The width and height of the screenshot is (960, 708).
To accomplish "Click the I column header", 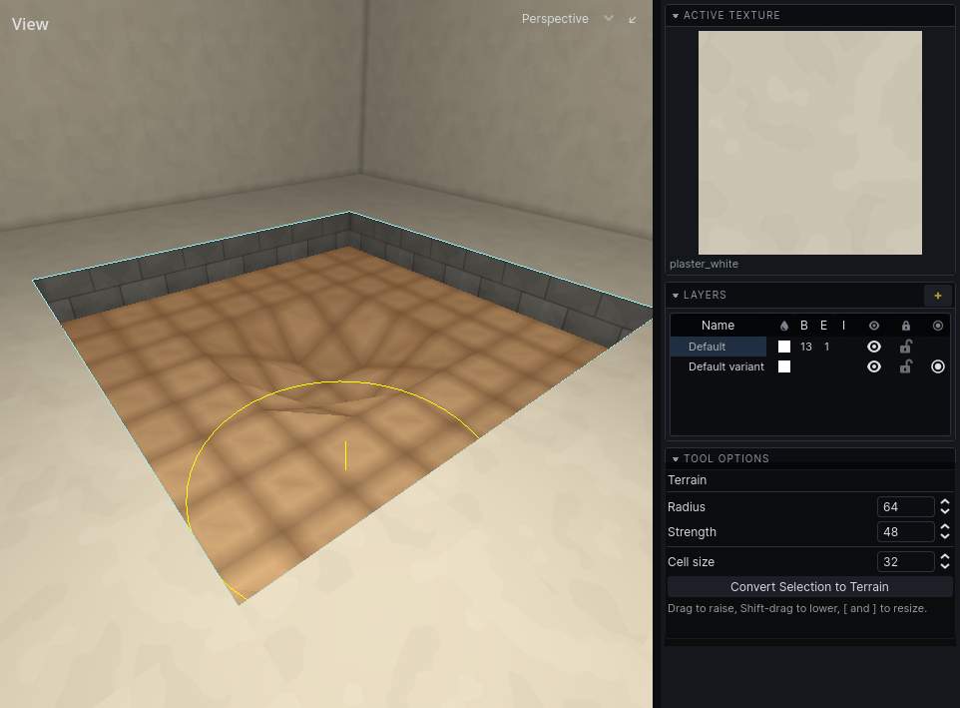I will (843, 326).
